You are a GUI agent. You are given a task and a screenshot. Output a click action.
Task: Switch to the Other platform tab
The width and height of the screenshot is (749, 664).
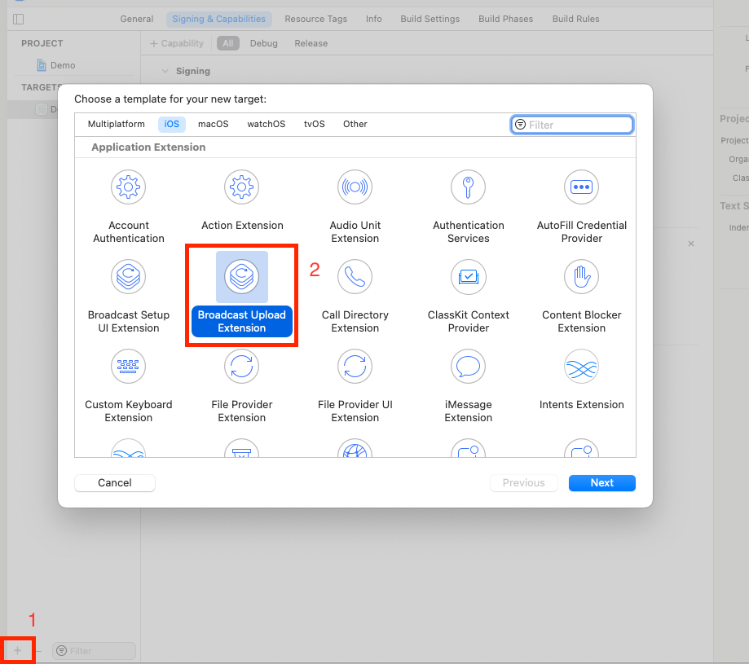pyautogui.click(x=355, y=124)
